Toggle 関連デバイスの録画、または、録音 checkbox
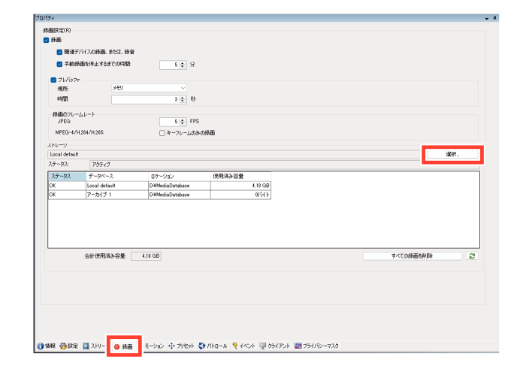This screenshot has height=366, width=532. click(x=59, y=52)
